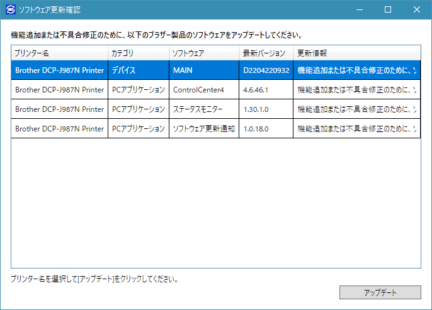Close the ソフトウェア更新確認 window
The height and width of the screenshot is (310, 432).
coord(417,9)
